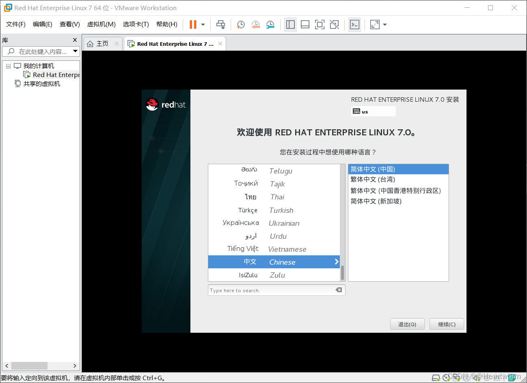Click the revert to snapshot icon

click(255, 25)
